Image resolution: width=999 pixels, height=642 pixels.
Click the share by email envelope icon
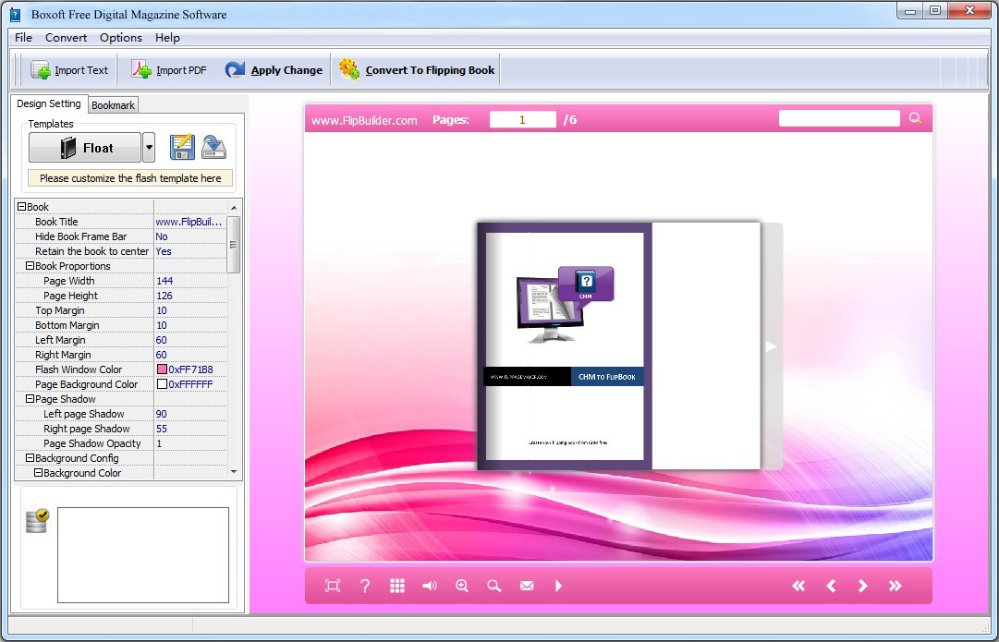pos(526,586)
